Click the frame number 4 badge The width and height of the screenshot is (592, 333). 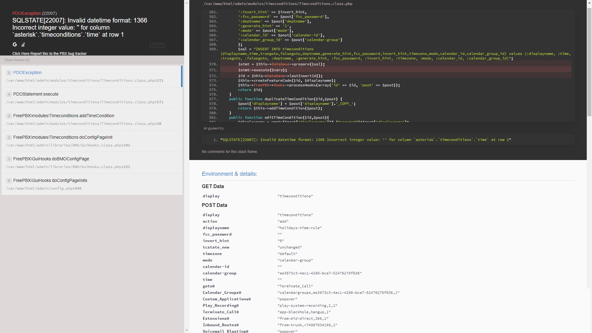click(9, 95)
